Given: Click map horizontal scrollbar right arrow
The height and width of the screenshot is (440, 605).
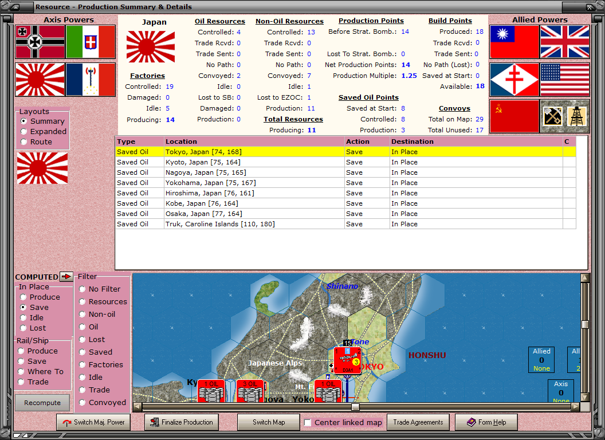Looking at the screenshot, I should 576,406.
